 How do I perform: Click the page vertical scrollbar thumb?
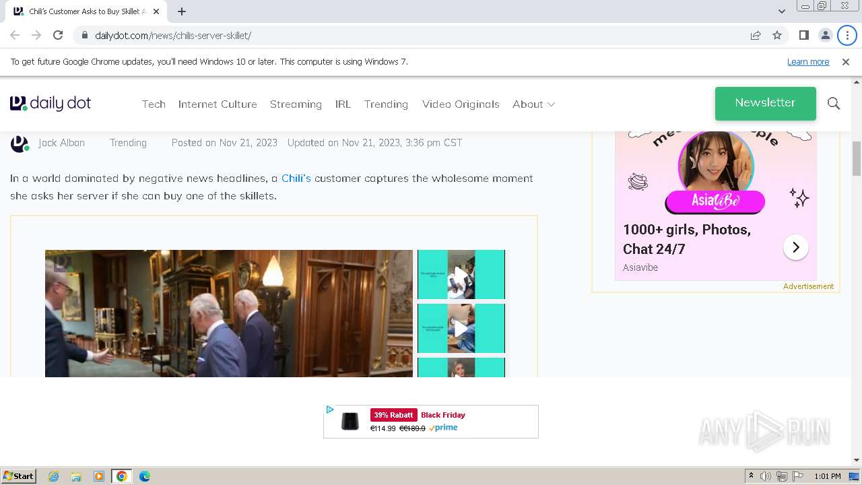(857, 158)
